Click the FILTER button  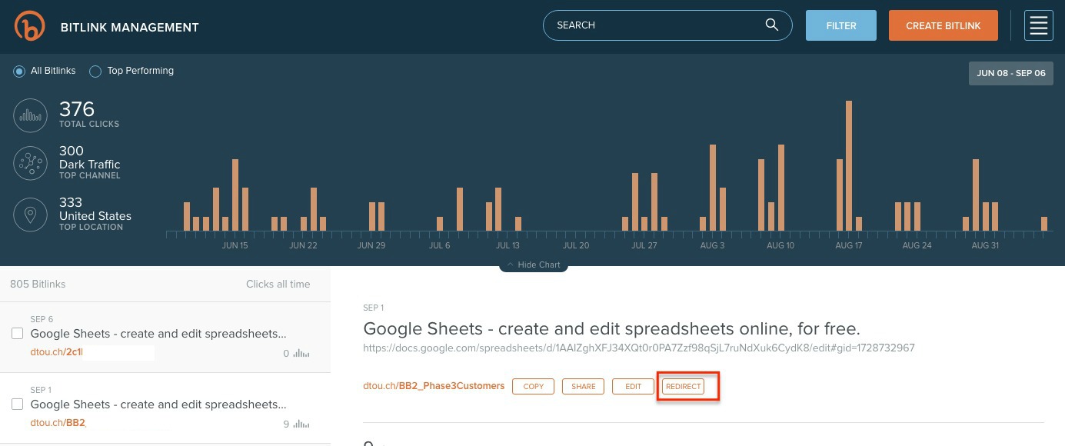pyautogui.click(x=841, y=25)
